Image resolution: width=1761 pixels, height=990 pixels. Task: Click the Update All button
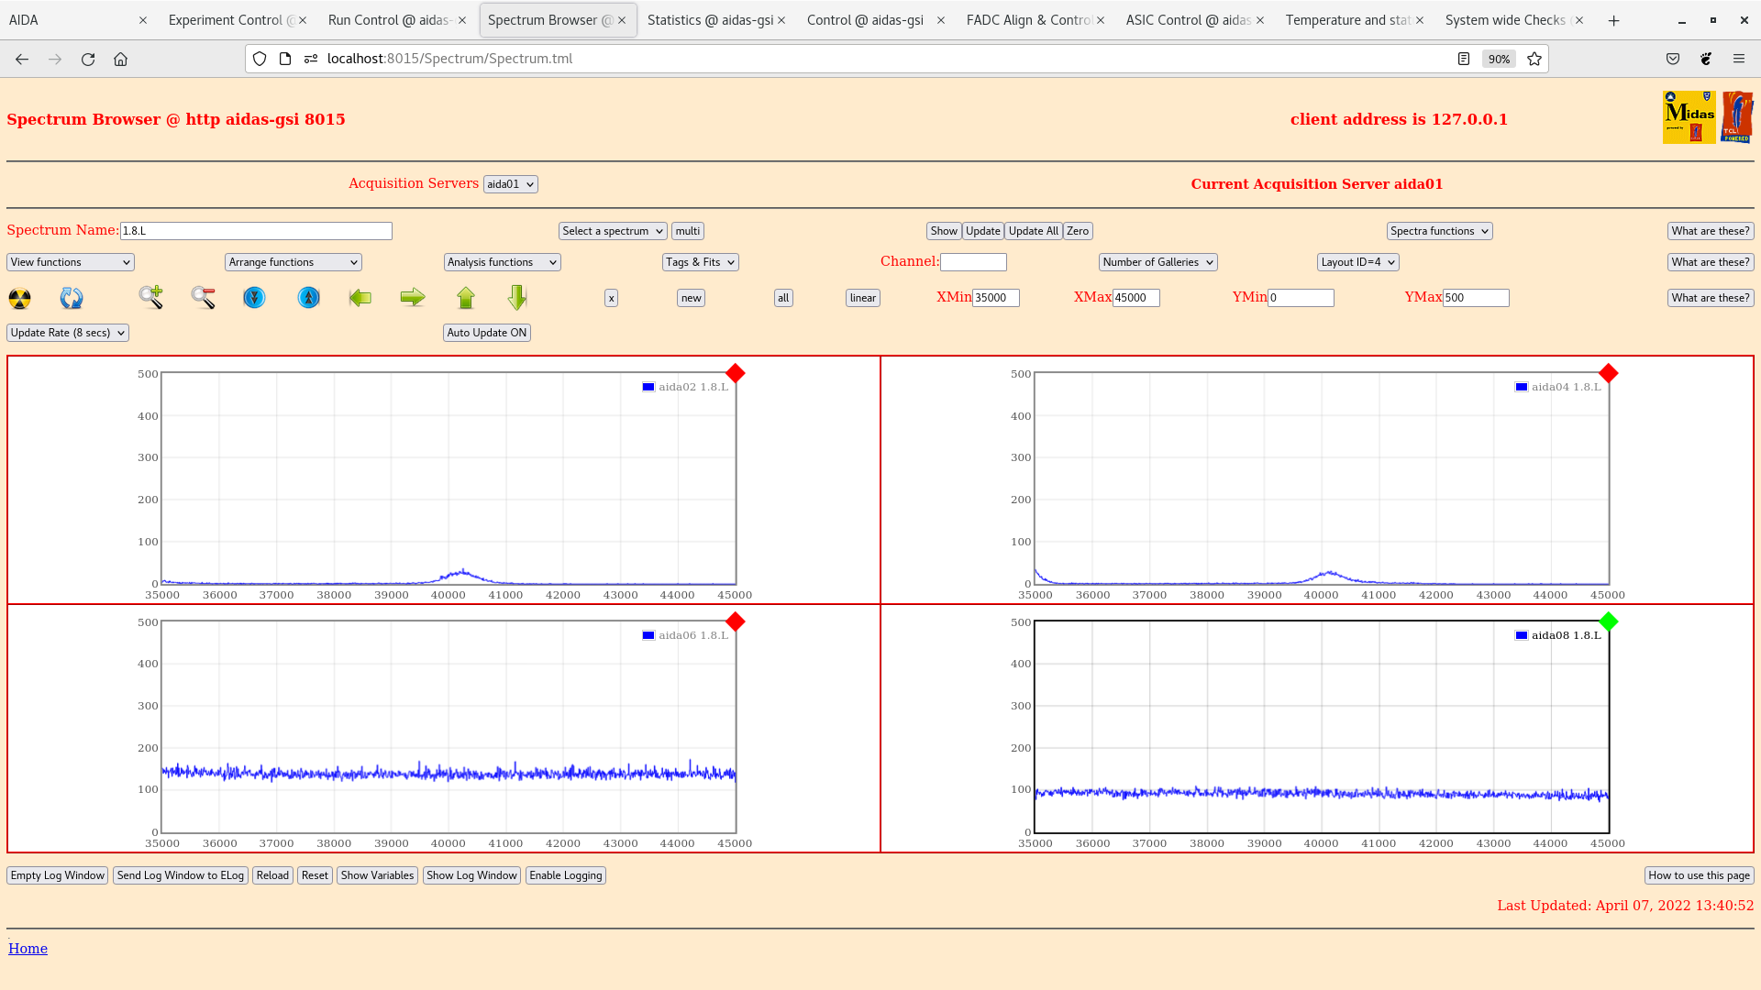click(x=1033, y=231)
